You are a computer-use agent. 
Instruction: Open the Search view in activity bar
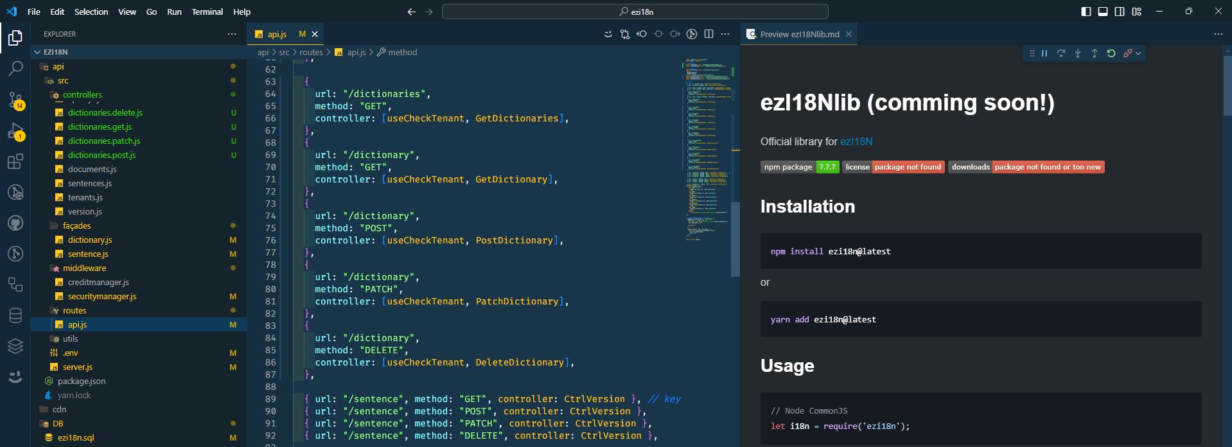(x=15, y=68)
